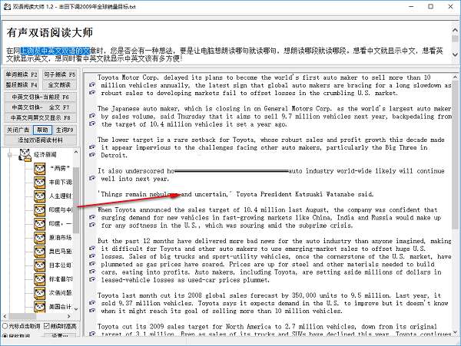This screenshot has width=461, height=346.
Task: Click scroll-left arrow under the article tree
Action: point(5,316)
